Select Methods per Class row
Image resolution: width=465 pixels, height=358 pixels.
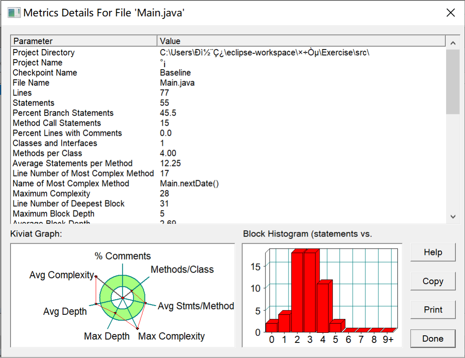point(229,153)
